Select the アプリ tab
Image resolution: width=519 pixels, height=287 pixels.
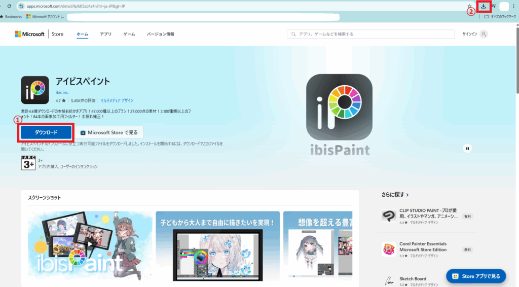[x=105, y=34]
